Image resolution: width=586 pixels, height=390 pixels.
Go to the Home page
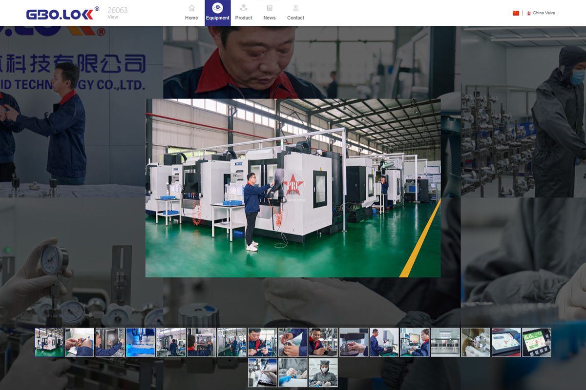tap(191, 13)
